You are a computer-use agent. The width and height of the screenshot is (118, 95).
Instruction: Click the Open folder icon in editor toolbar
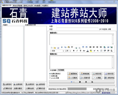pyautogui.click(x=55, y=48)
